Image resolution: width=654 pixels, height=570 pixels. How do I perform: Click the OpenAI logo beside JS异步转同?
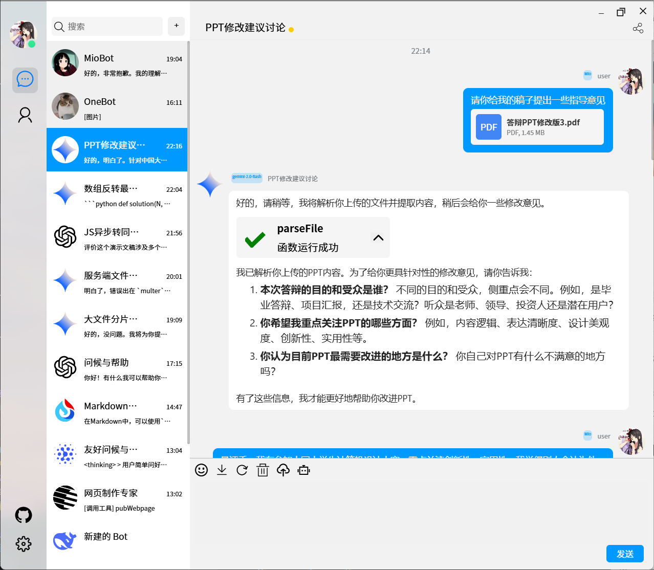(x=65, y=237)
